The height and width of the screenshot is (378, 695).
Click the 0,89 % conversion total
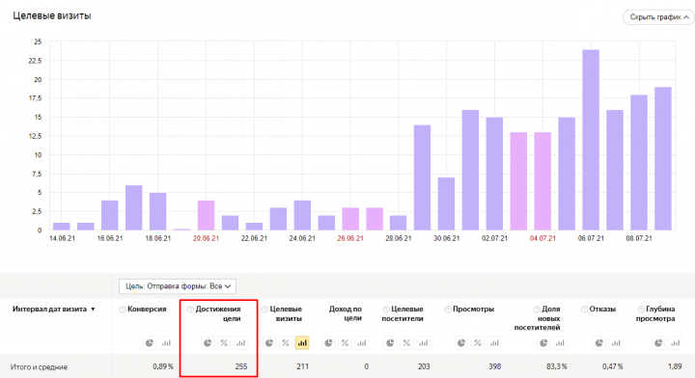tap(163, 366)
